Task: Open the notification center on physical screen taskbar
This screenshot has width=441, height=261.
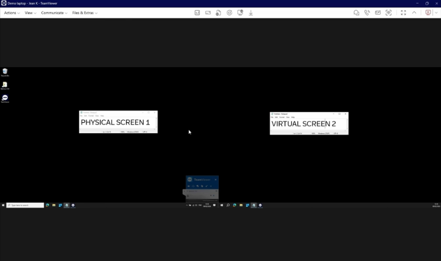Action: coord(215,205)
